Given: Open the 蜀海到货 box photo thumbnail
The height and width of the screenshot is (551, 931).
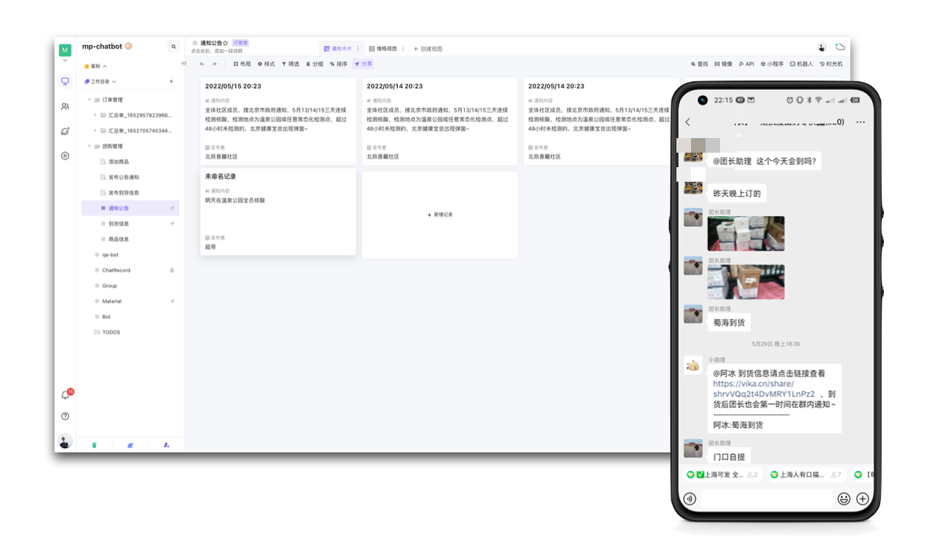Looking at the screenshot, I should tap(746, 282).
